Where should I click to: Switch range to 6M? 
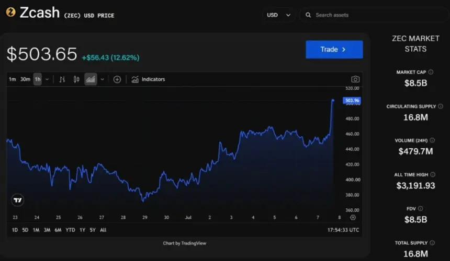tap(58, 230)
